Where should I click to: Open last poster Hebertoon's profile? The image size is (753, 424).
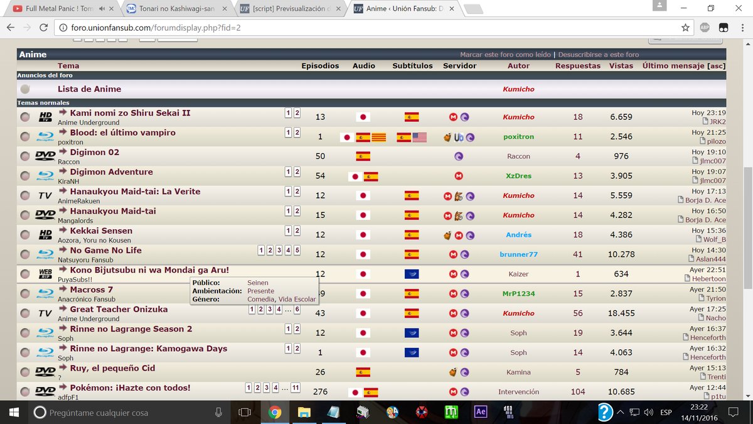point(708,279)
